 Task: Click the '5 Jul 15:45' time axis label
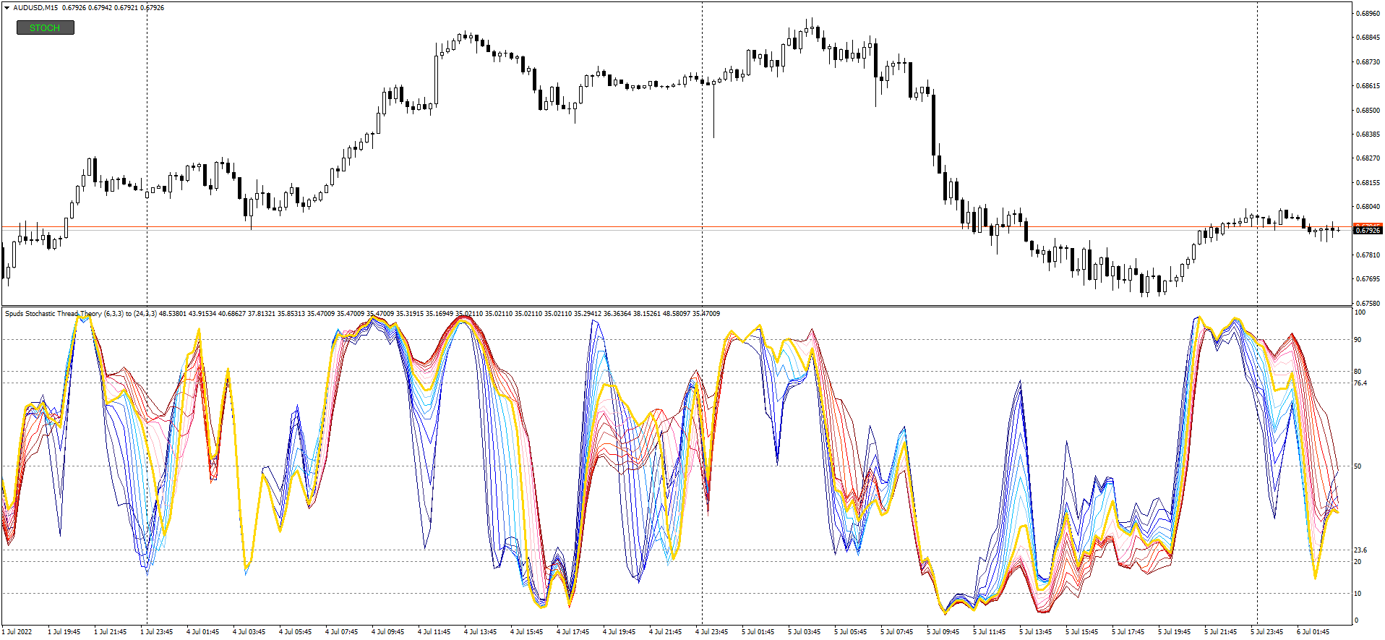click(1082, 632)
